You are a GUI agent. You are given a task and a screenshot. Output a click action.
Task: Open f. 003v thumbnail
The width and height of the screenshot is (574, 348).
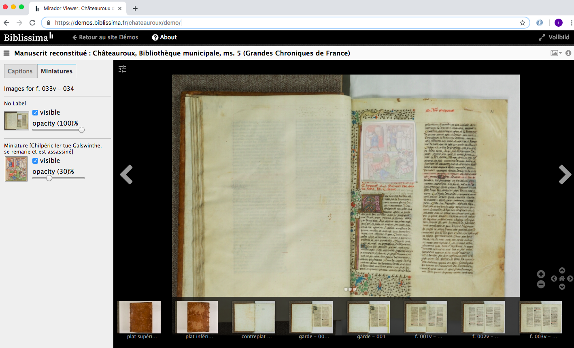pos(541,317)
